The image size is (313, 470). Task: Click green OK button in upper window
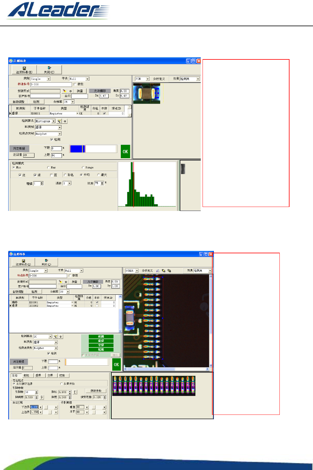(x=125, y=151)
